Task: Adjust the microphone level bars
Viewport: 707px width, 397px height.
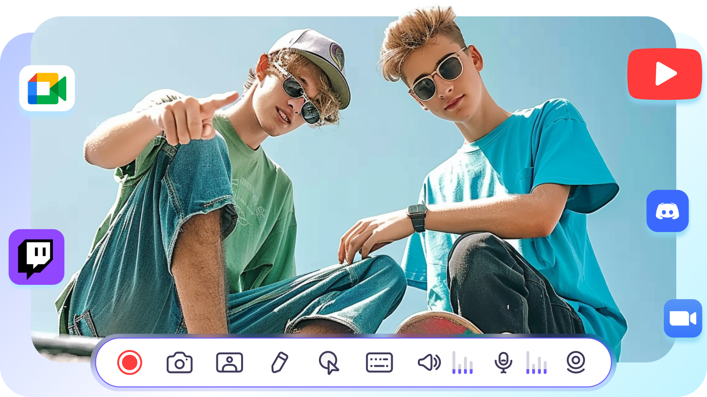Action: 537,363
